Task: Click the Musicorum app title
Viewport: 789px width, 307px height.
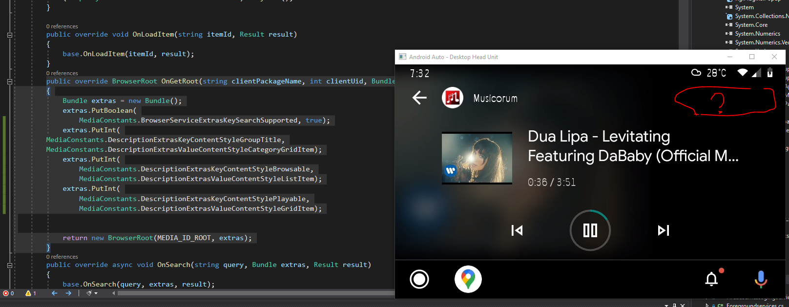Action: pyautogui.click(x=495, y=98)
